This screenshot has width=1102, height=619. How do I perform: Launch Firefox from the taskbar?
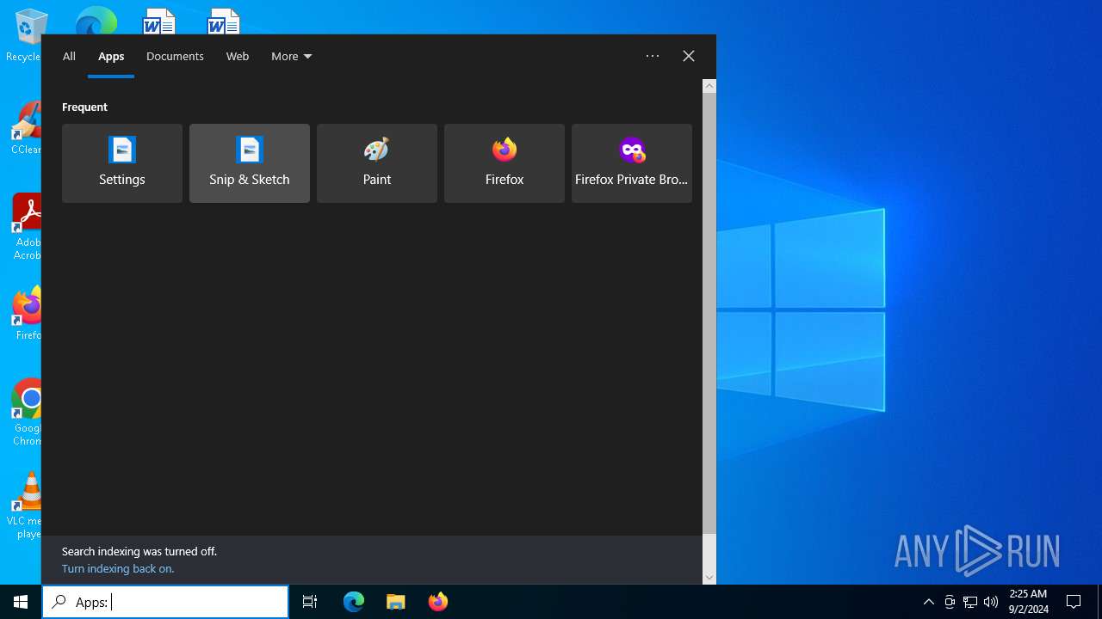pyautogui.click(x=438, y=602)
